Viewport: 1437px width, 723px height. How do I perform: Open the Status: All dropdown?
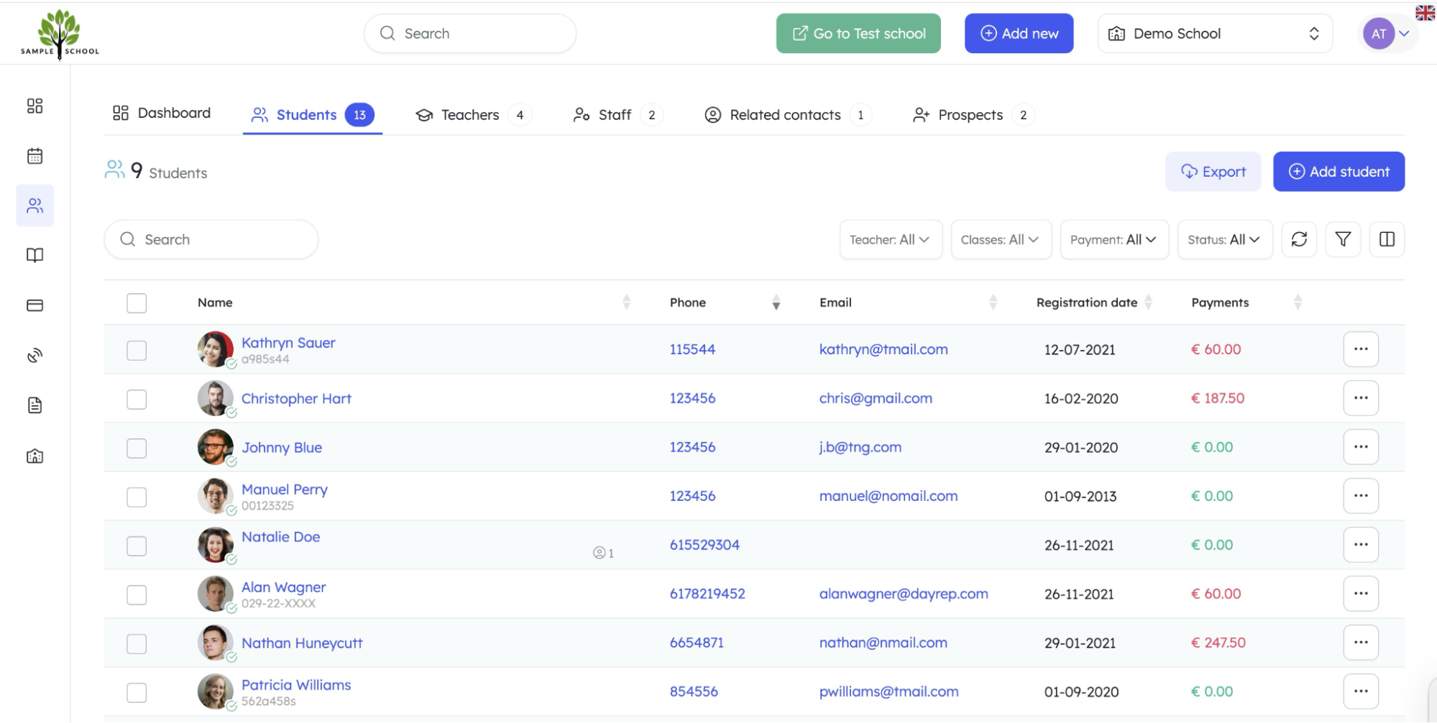pos(1223,239)
